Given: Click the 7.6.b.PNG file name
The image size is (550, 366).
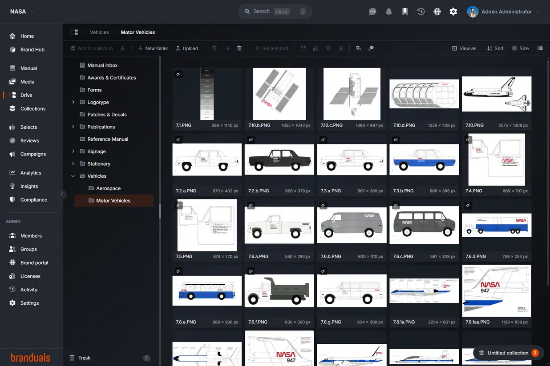Looking at the screenshot, I should coord(331,256).
